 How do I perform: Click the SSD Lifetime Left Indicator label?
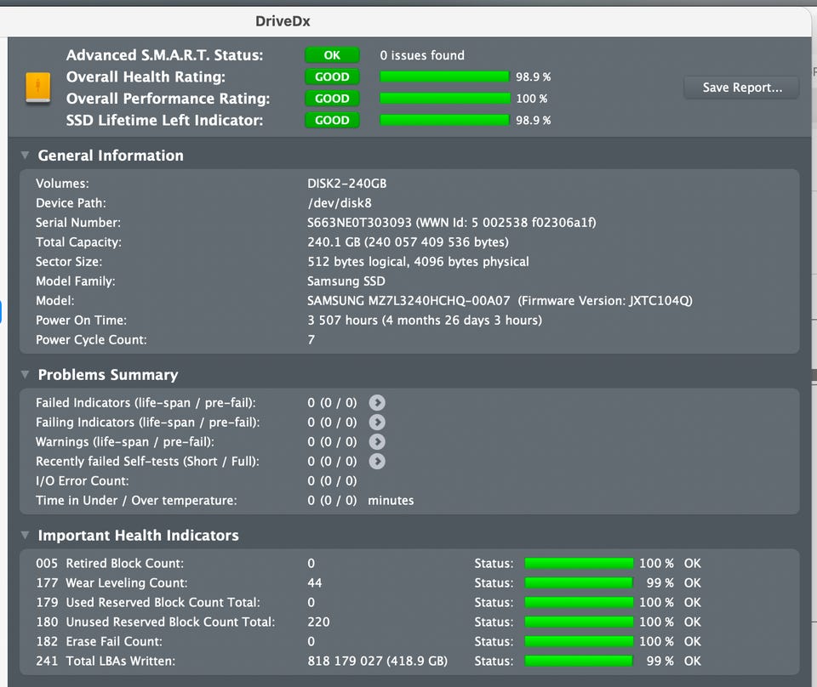tap(164, 120)
